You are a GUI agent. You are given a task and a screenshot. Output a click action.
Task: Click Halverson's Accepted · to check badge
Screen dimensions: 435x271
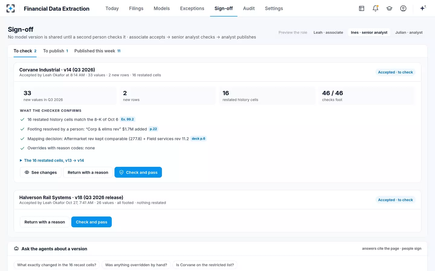pos(395,200)
